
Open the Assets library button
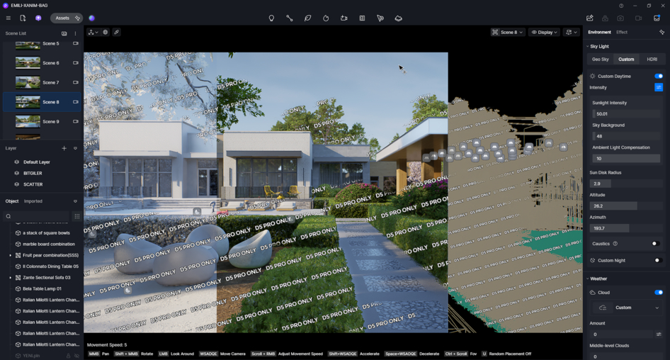pos(67,18)
